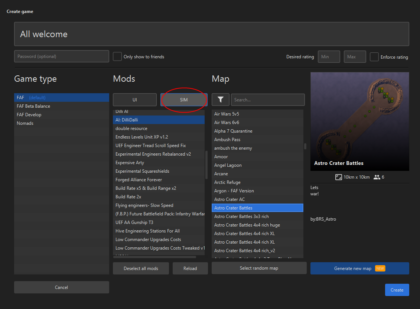Choose the Angel Lagoon map
420x309 pixels.
click(x=257, y=165)
